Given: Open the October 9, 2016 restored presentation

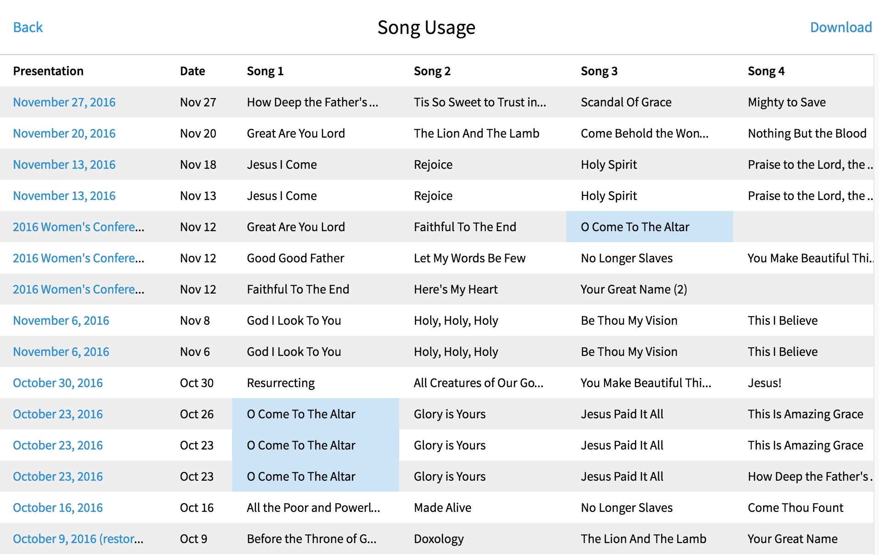Looking at the screenshot, I should pyautogui.click(x=78, y=539).
